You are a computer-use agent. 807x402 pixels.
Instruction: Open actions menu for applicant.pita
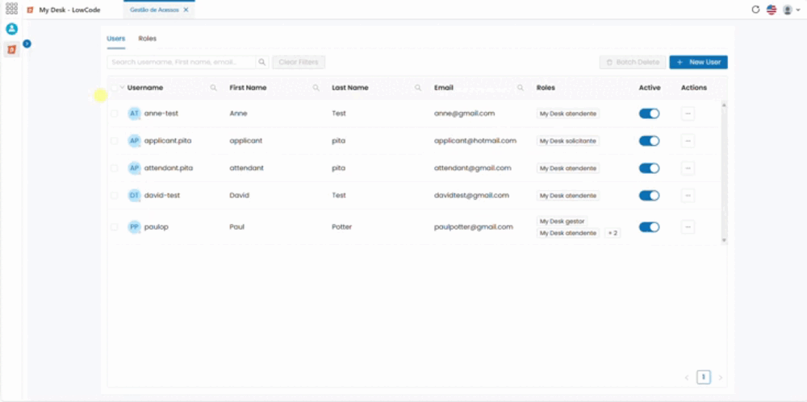click(688, 141)
